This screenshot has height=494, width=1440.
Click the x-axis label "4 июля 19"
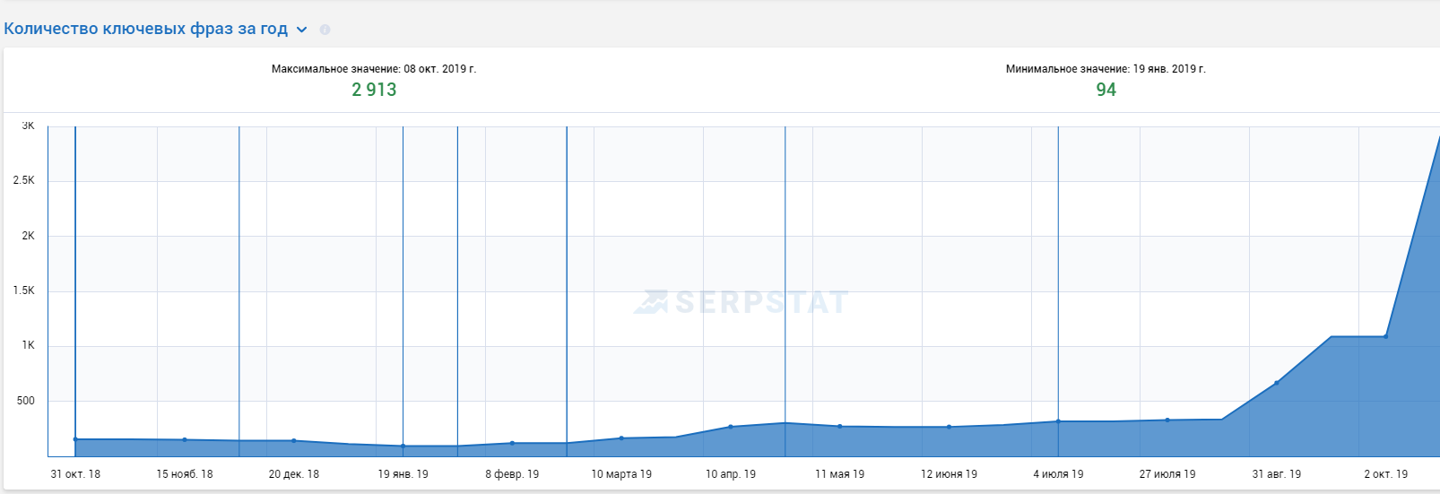[x=1058, y=474]
